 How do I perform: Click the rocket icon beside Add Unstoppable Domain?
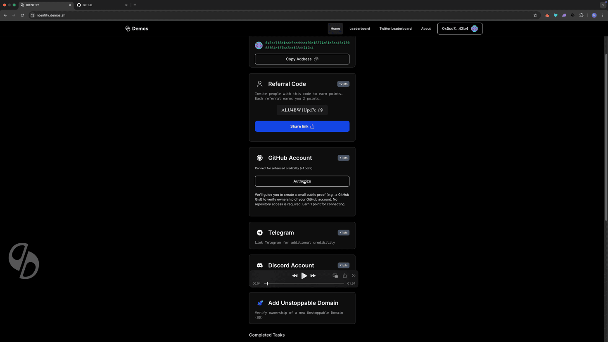[260, 303]
